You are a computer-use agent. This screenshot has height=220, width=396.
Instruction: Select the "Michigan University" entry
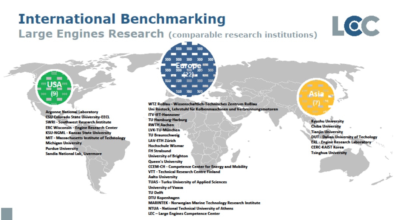point(63,143)
